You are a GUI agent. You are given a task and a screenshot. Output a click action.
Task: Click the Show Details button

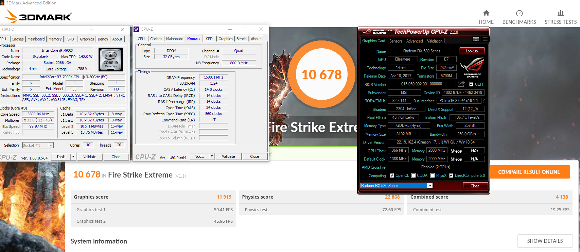(x=545, y=241)
